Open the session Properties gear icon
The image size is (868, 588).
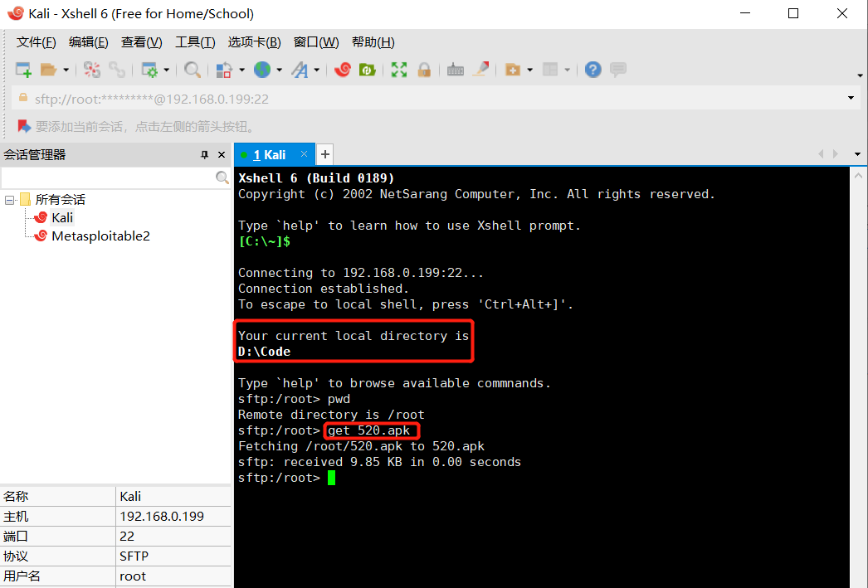tap(149, 70)
